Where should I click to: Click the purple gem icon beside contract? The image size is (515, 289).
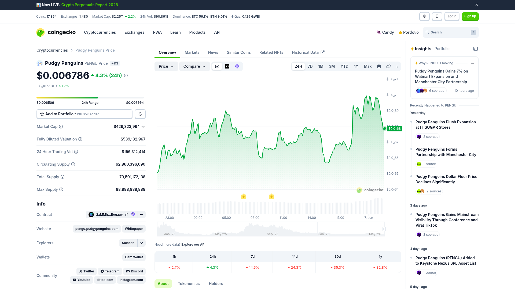coord(133,214)
